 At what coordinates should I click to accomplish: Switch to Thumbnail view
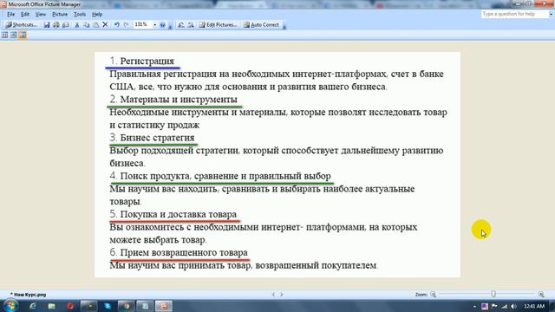(x=4, y=35)
